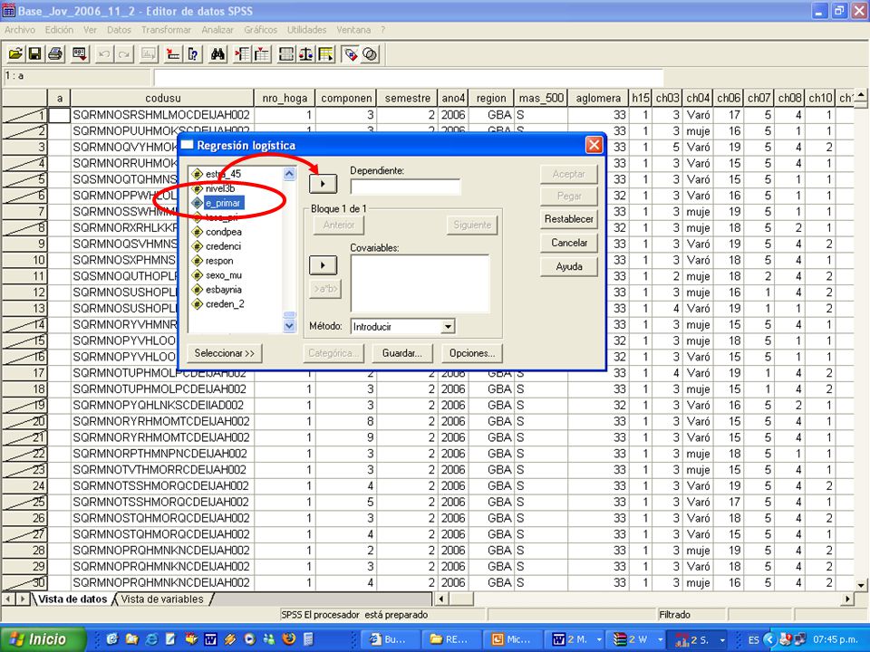Switch to Vista de datos tab
The image size is (870, 652).
(x=72, y=599)
